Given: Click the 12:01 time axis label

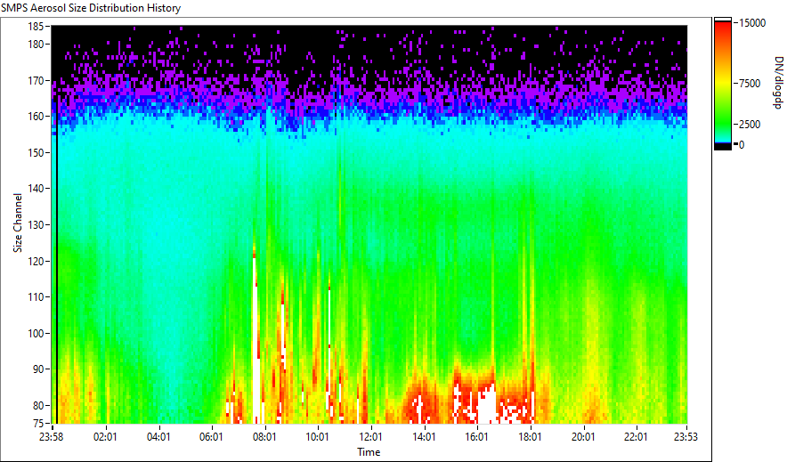Looking at the screenshot, I should [371, 437].
